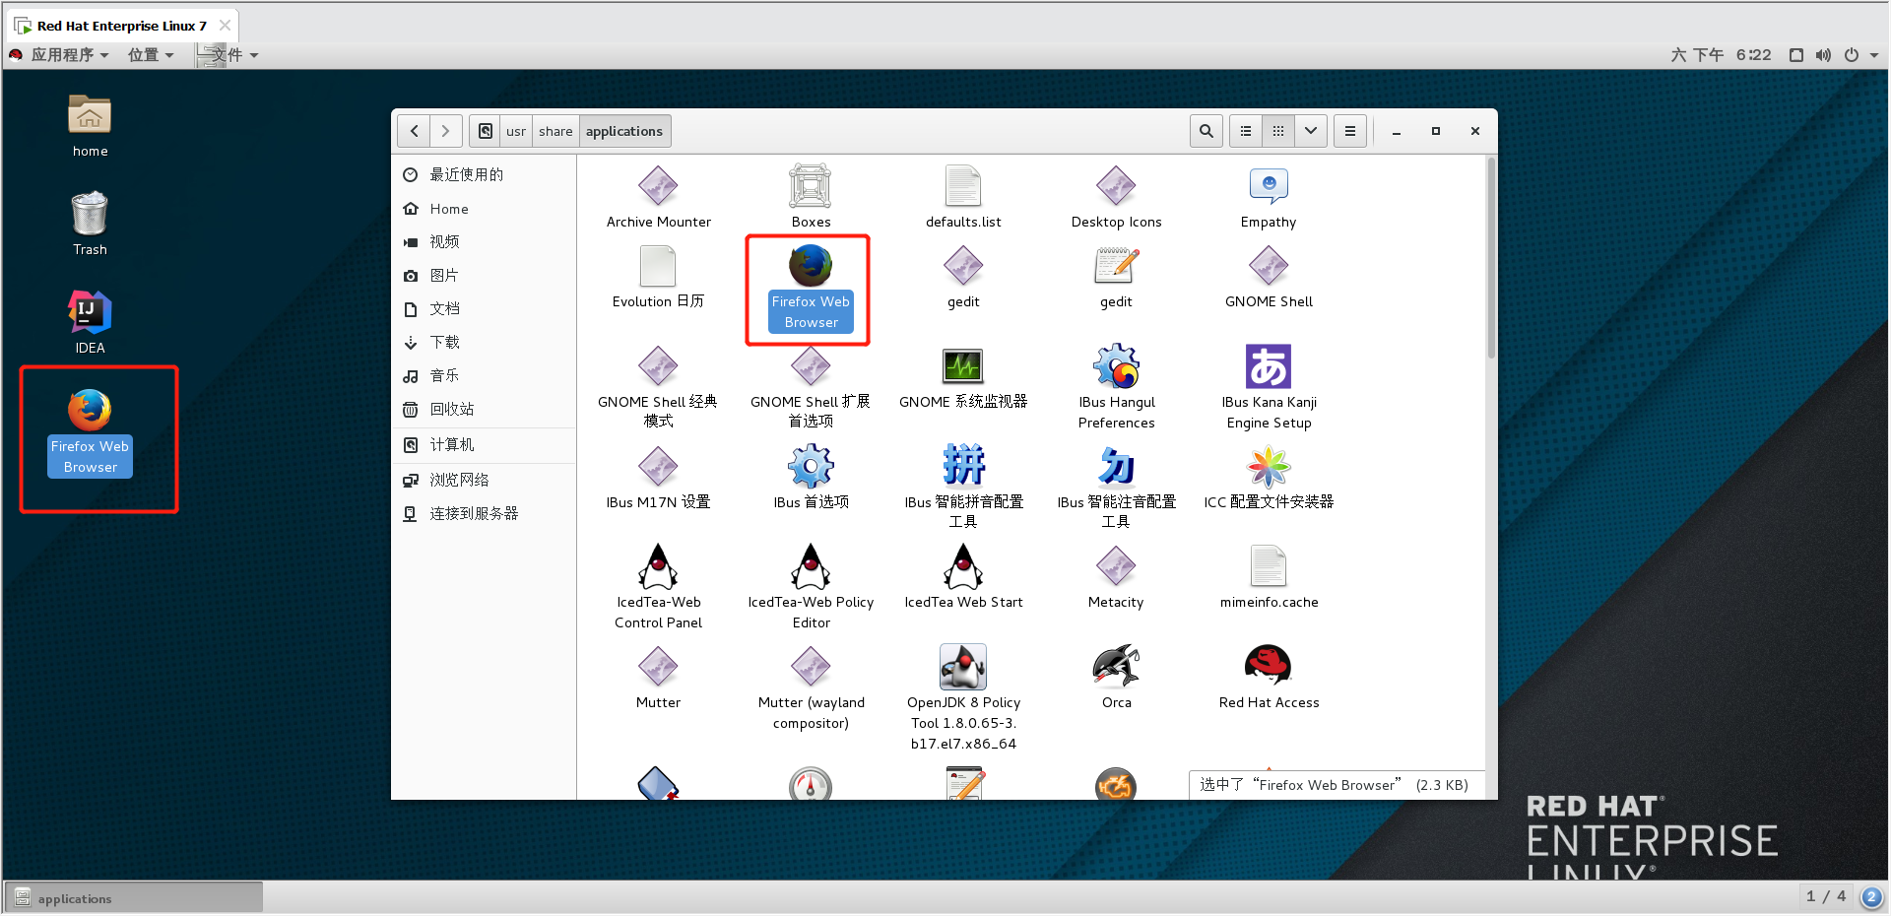This screenshot has width=1891, height=916.
Task: Click the volume icon in top panel
Action: pos(1824,55)
